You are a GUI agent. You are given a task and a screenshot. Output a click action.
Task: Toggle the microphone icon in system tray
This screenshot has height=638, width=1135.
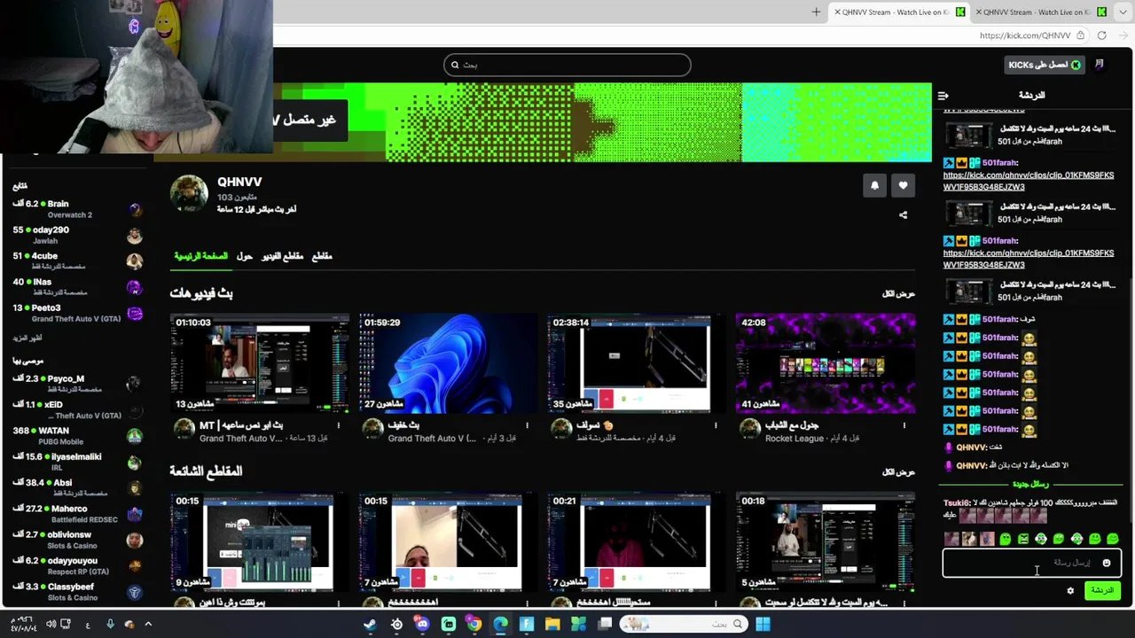click(x=110, y=624)
